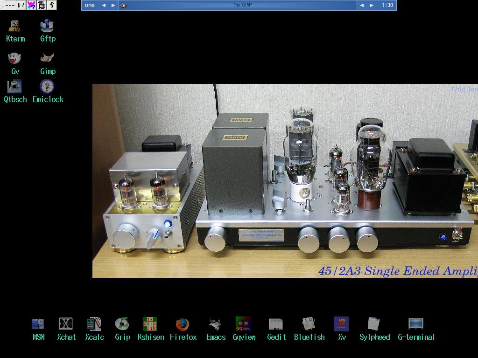Open Firefox from the bottom launcher
Image resolution: width=478 pixels, height=358 pixels.
(x=183, y=324)
